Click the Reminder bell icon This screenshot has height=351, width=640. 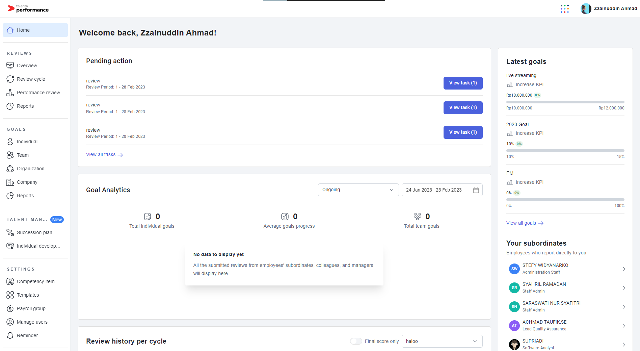10,335
